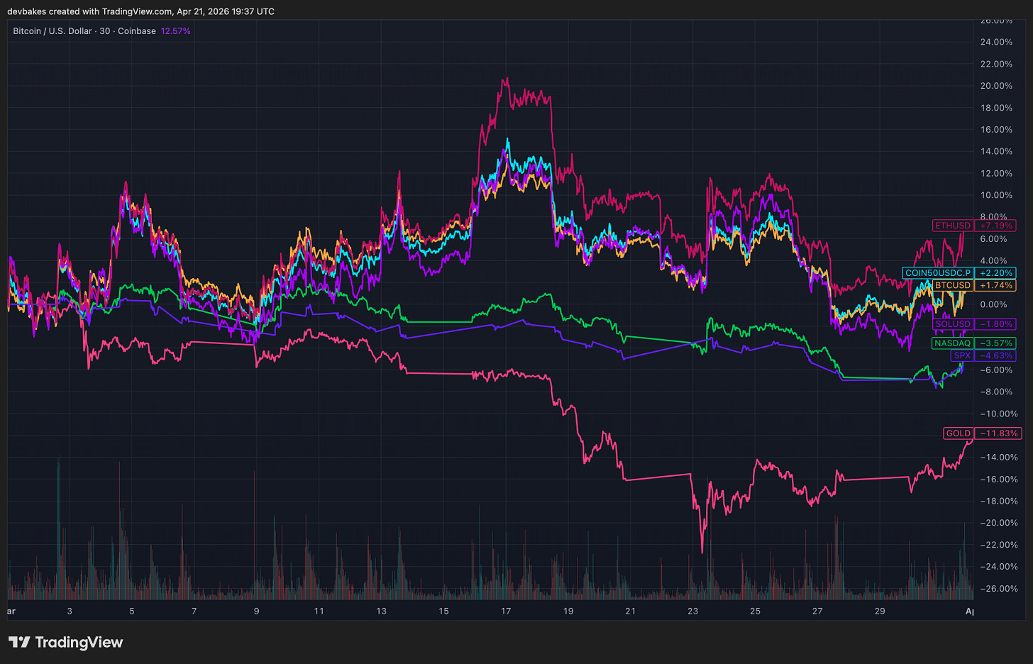Click the −26.00% price axis label
Screen dimensions: 1033x664
[998, 589]
